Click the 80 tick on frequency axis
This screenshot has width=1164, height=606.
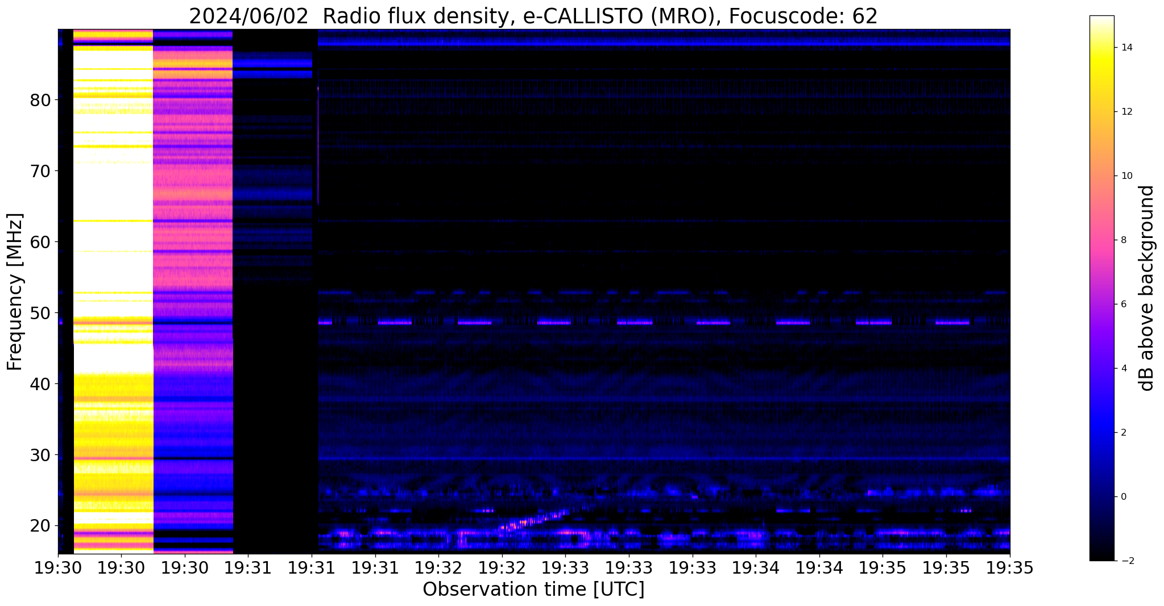tap(40, 100)
